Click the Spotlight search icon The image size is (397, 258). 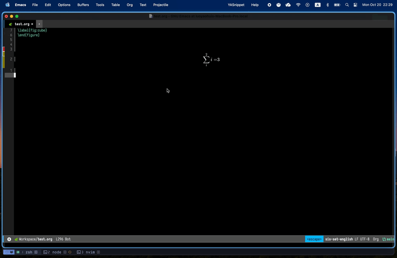(x=347, y=5)
